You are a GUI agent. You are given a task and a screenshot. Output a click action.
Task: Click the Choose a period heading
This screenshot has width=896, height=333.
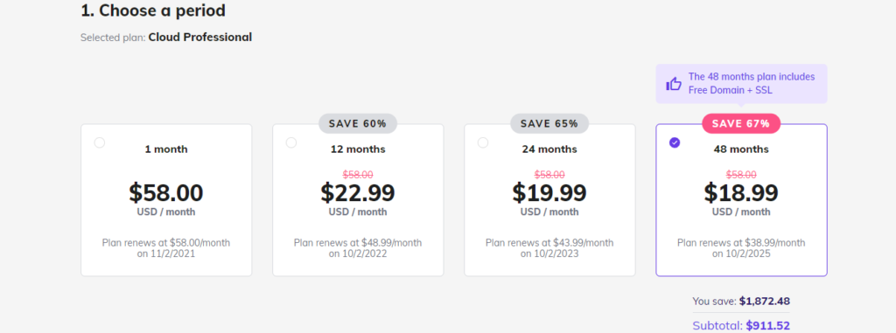(152, 10)
